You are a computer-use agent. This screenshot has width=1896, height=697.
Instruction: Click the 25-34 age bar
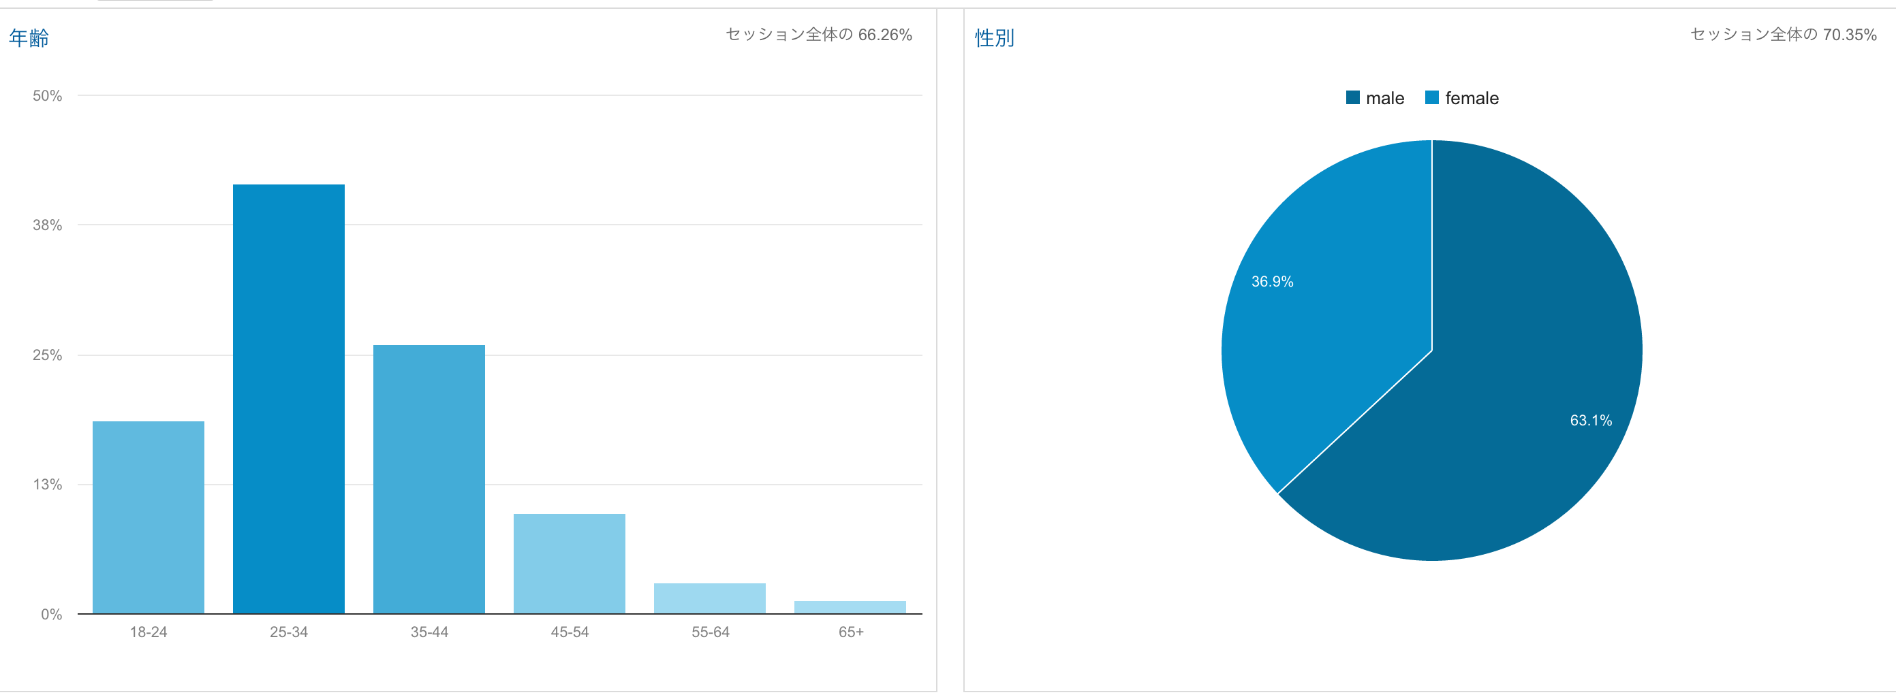[x=289, y=398]
